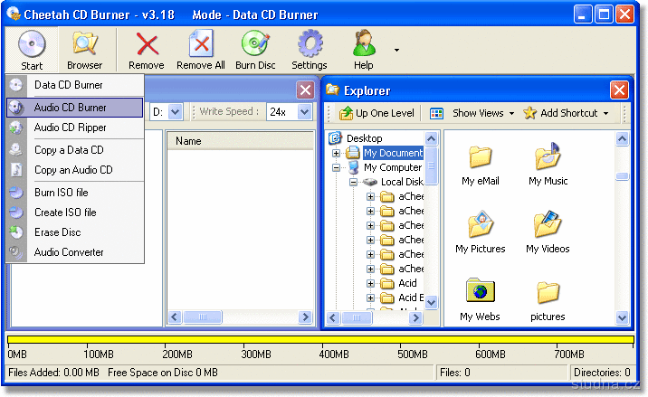This screenshot has width=648, height=397.
Task: Open the Browser toolbar icon
Action: pyautogui.click(x=85, y=50)
